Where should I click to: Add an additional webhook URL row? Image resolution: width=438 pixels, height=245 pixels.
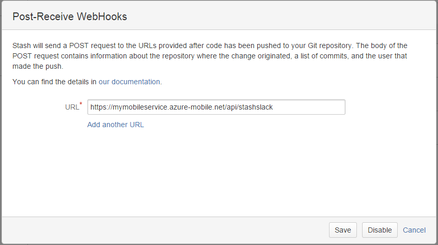(x=115, y=125)
